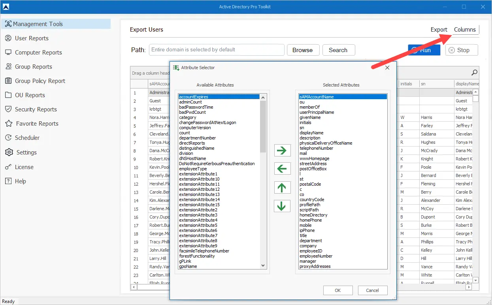The height and width of the screenshot is (305, 492).
Task: Click the Stop button
Action: (x=462, y=50)
